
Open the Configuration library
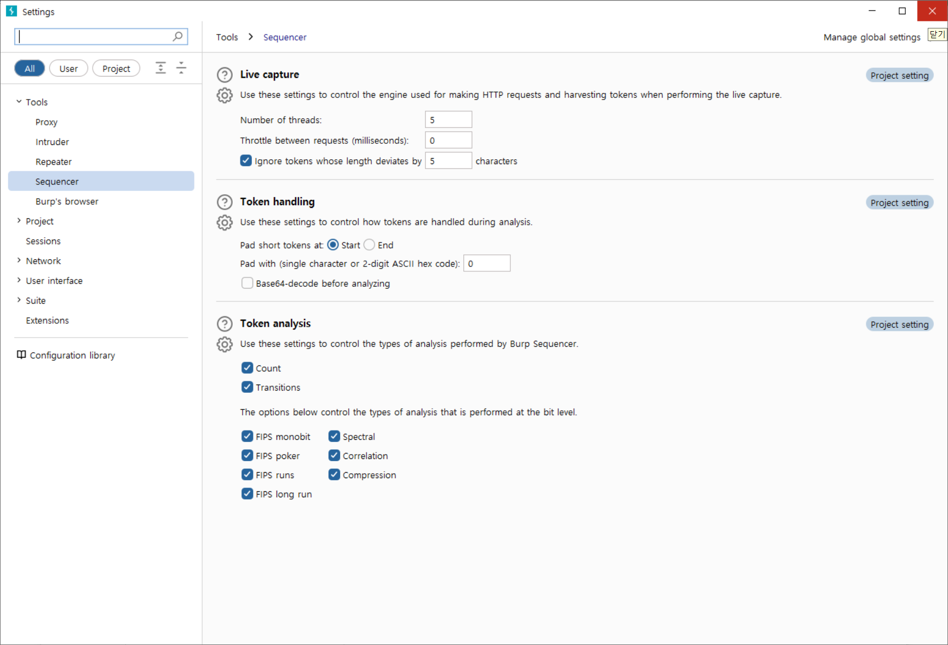[x=72, y=355]
